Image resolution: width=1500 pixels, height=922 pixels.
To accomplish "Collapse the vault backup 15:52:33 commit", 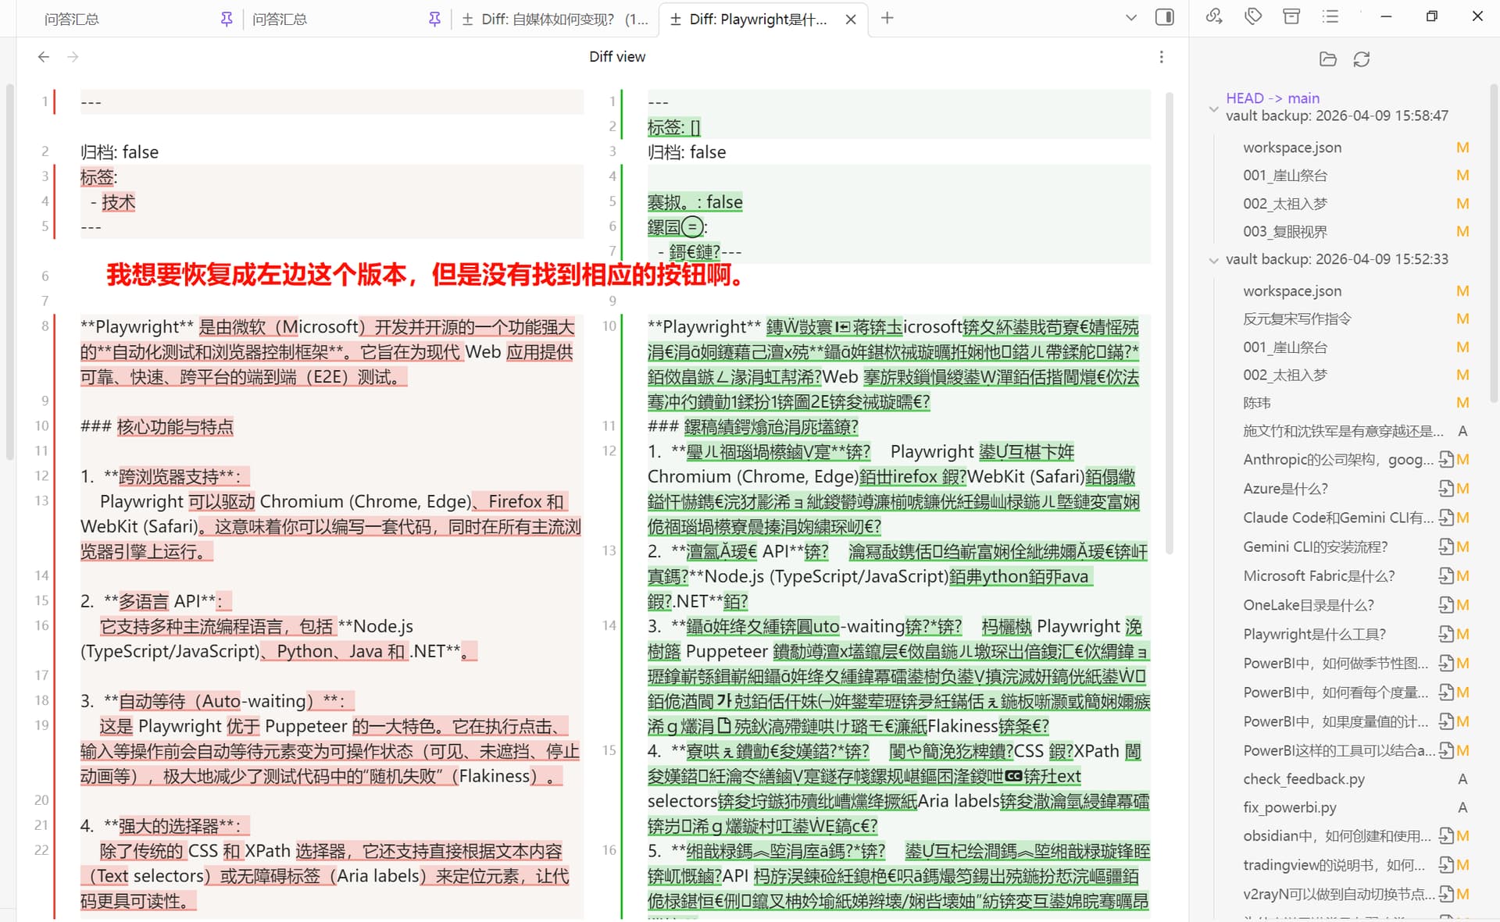I will pyautogui.click(x=1213, y=260).
